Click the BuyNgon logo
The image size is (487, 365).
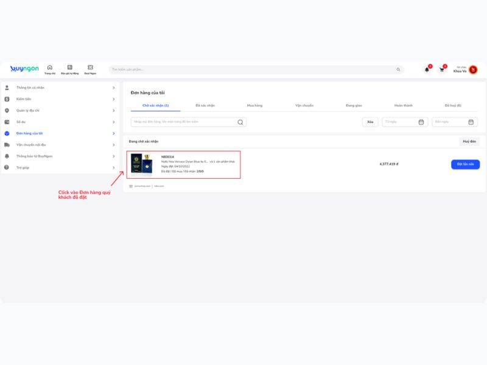pos(24,69)
